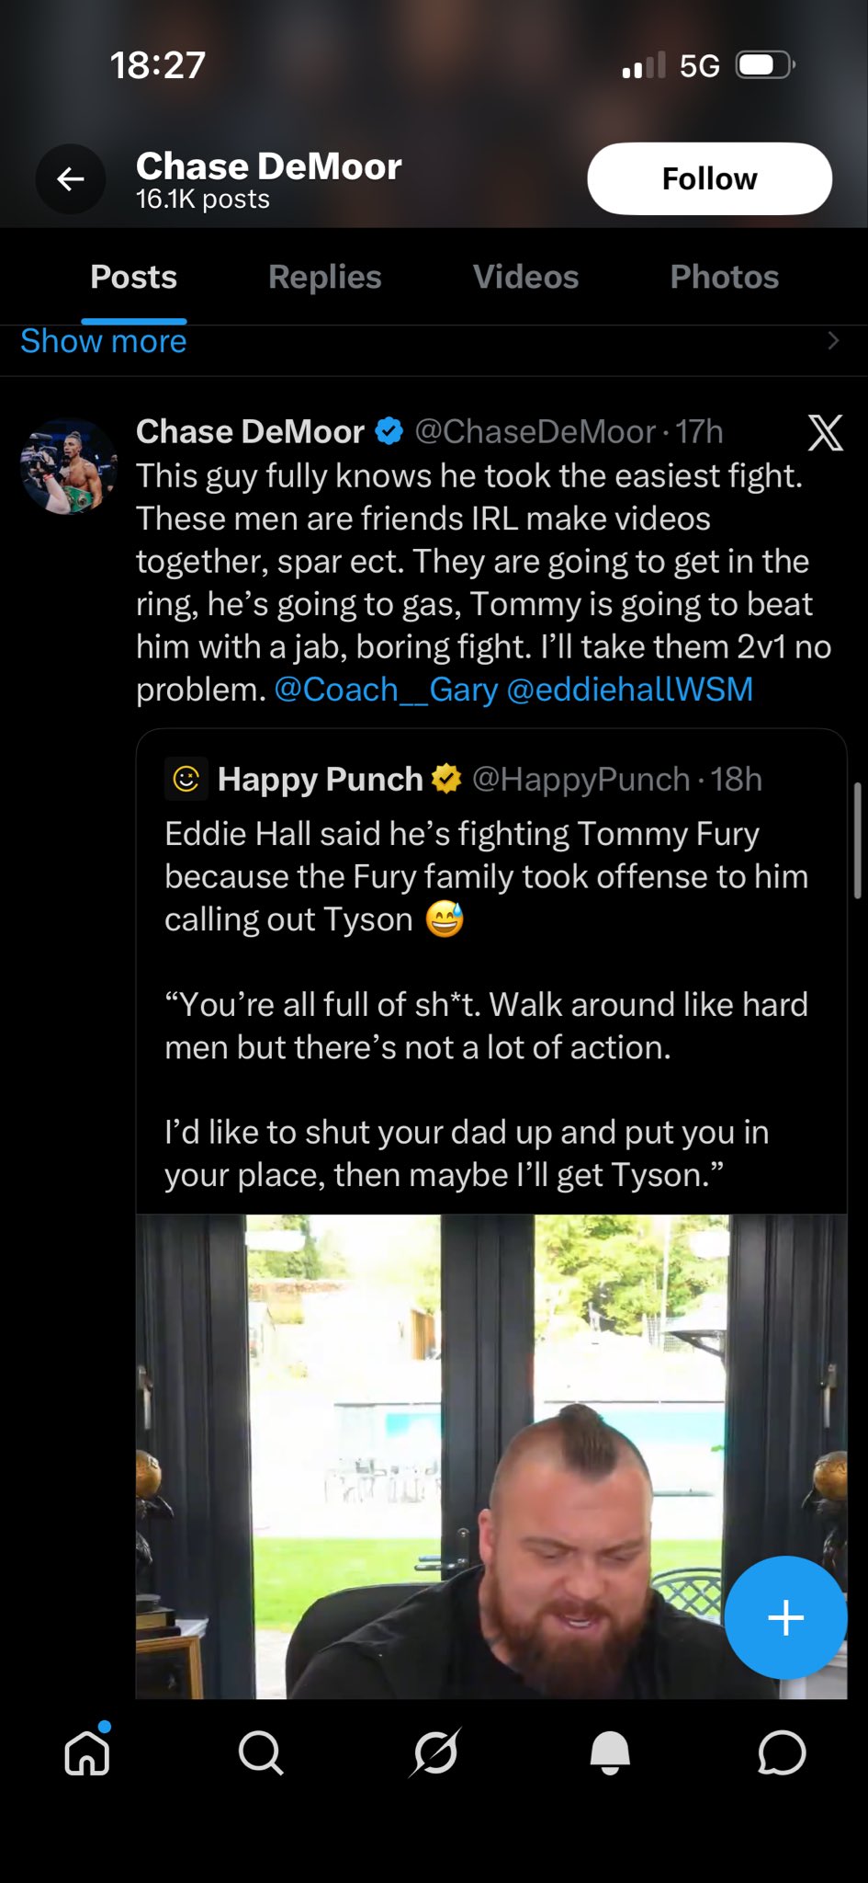Tap Chase DeMoor's profile avatar
868x1883 pixels.
tap(69, 466)
